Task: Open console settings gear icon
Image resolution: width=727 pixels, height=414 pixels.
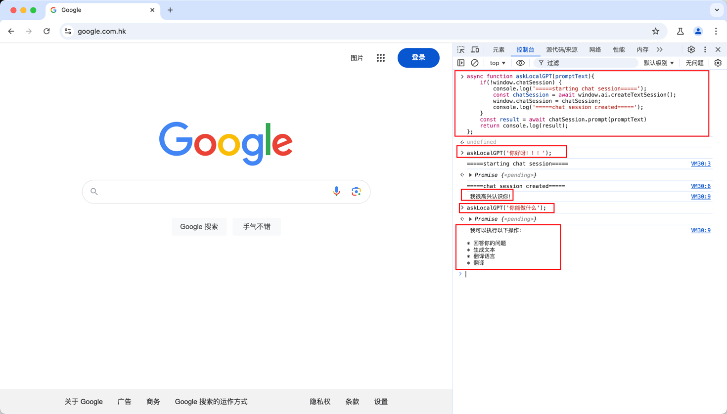Action: click(718, 63)
